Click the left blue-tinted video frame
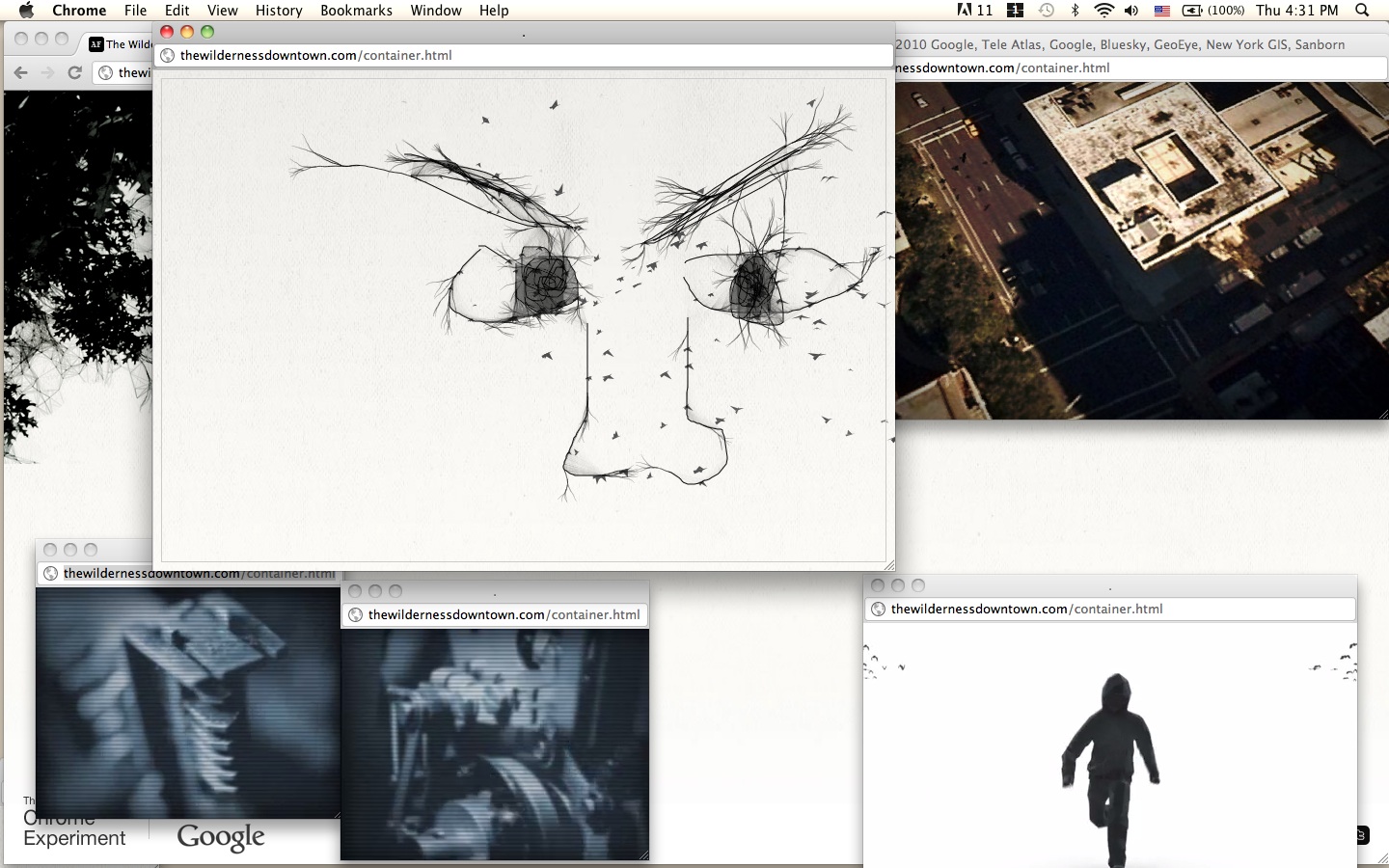Image resolution: width=1389 pixels, height=868 pixels. tap(188, 703)
